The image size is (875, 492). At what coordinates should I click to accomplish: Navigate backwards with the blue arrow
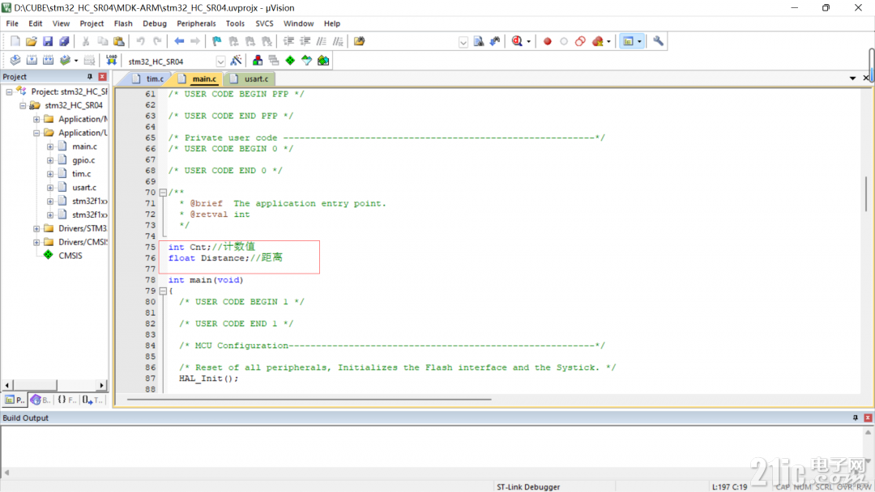(179, 41)
